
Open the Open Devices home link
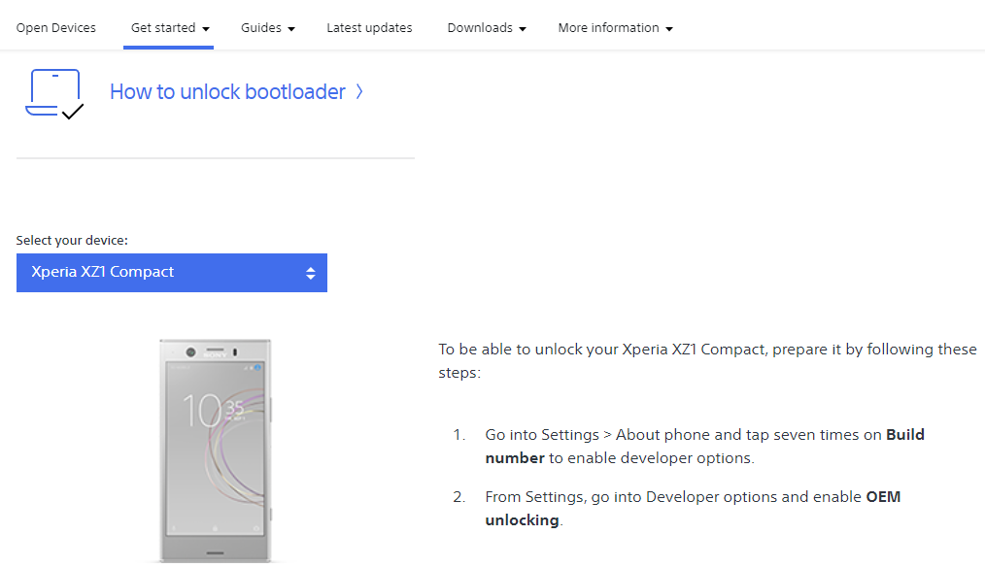pos(56,27)
